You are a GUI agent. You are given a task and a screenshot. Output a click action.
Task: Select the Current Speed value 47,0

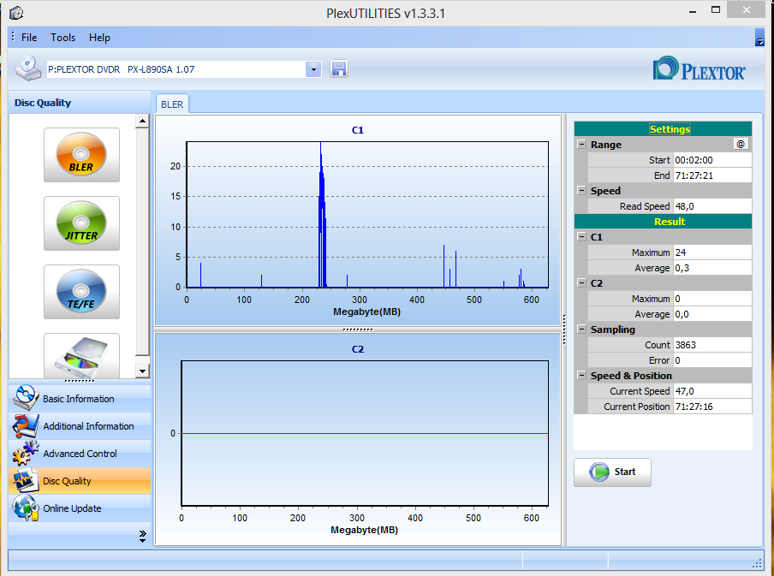(x=712, y=391)
